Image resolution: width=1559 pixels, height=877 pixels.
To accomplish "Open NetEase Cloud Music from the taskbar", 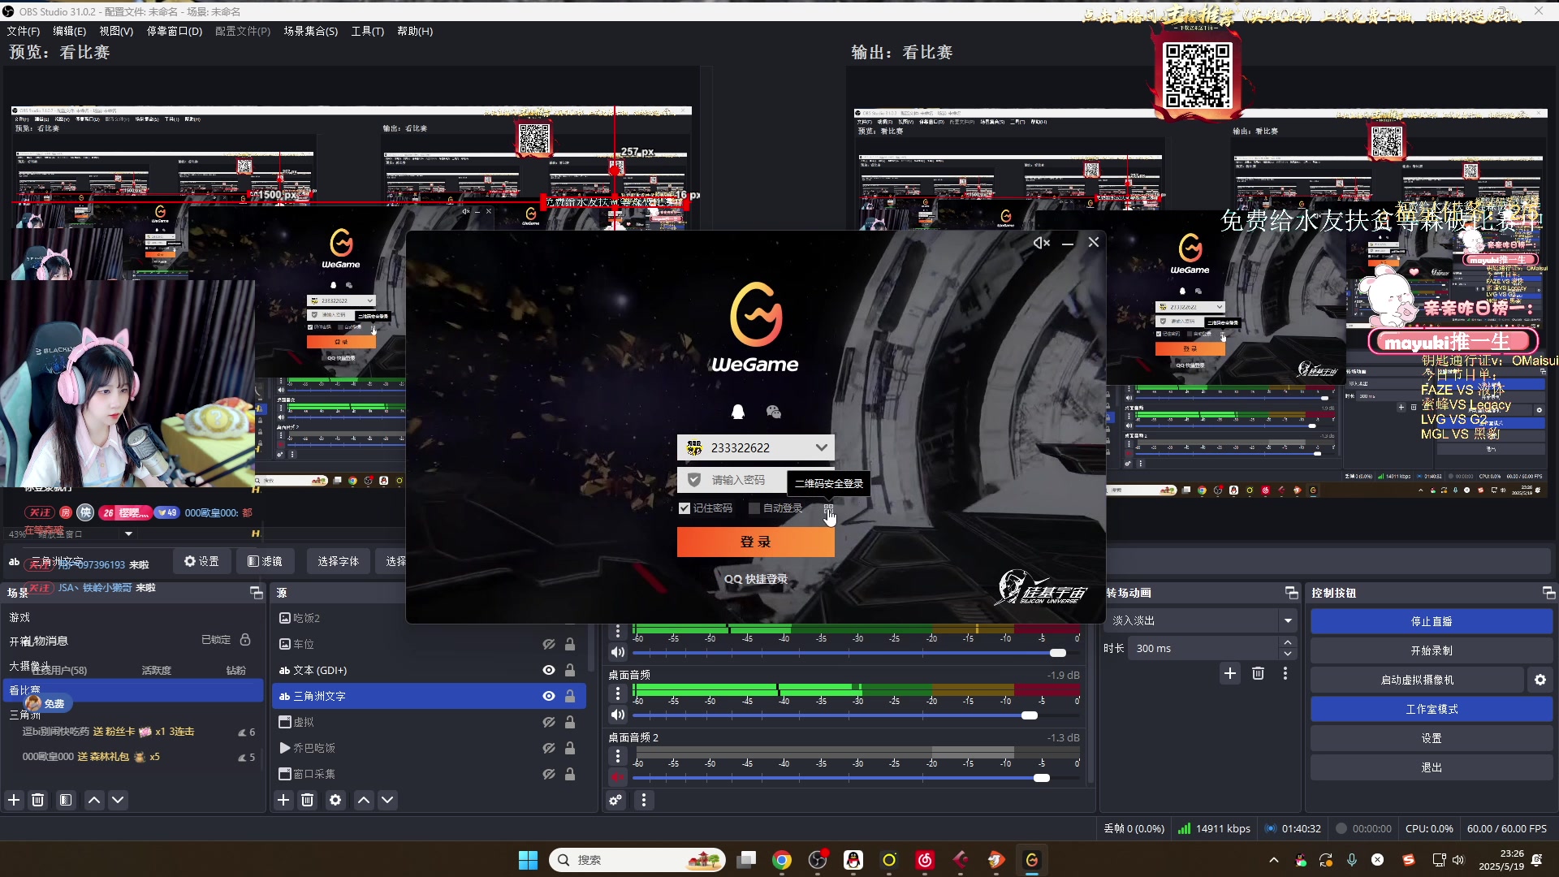I will (925, 860).
